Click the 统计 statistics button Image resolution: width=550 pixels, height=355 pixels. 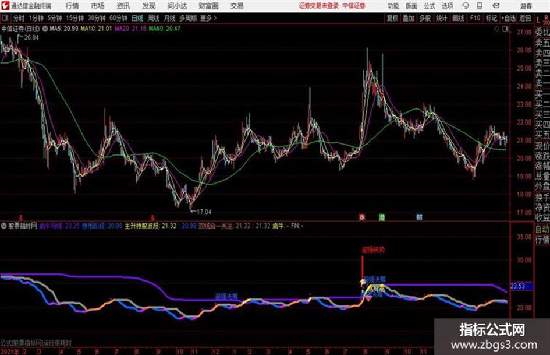coord(442,18)
